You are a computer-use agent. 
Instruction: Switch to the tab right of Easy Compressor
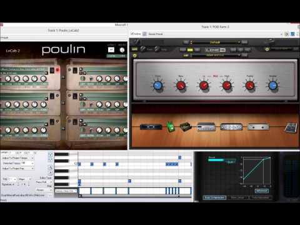tap(237, 197)
